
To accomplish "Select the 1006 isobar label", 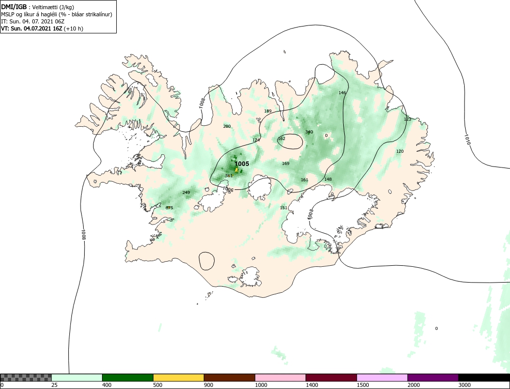I will [228, 189].
